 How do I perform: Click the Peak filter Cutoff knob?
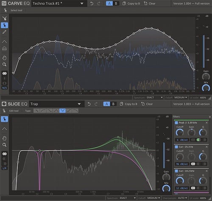click(180, 132)
